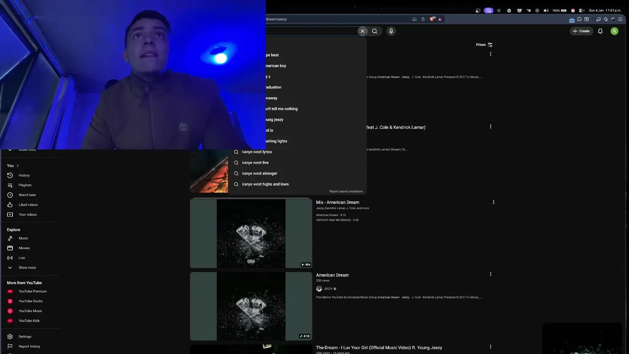Play the 4:10 American Dream thumbnail
Screen dimensions: 629x354
click(251, 306)
